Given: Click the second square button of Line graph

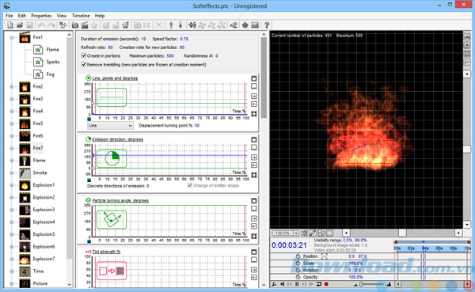Looking at the screenshot, I should (x=254, y=86).
